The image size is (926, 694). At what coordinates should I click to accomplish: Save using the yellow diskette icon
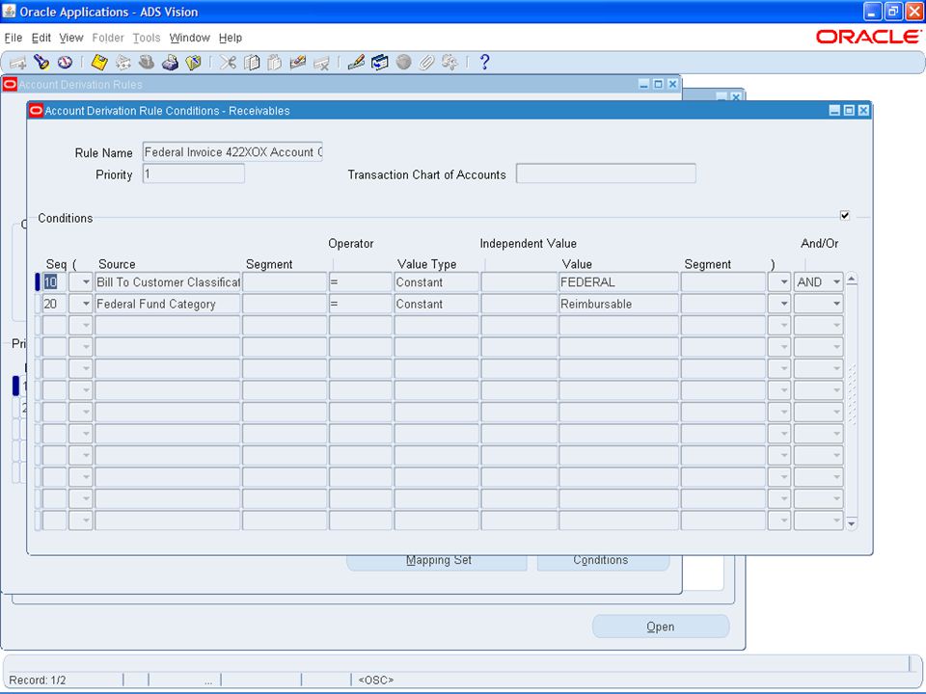(99, 62)
